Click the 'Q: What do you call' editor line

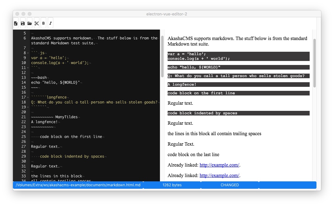coord(94,102)
